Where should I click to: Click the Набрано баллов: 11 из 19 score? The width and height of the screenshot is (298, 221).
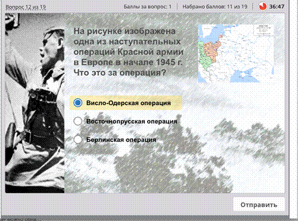[x=215, y=7]
